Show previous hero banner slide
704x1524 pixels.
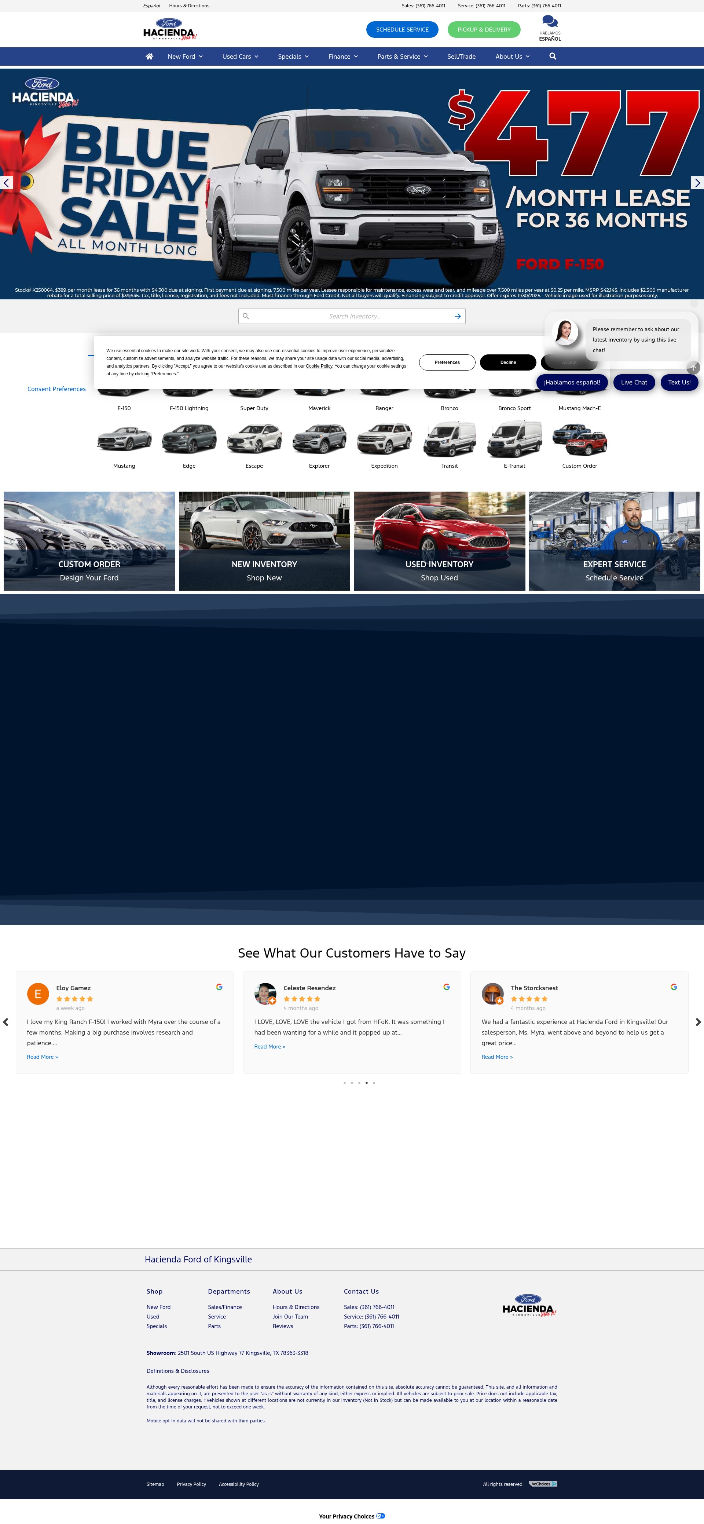tap(7, 183)
